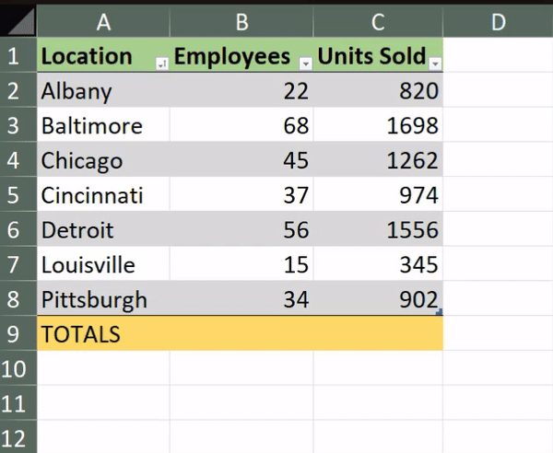Viewport: 553px width, 453px height.
Task: Open the Units Sold filter dropdown
Action: point(436,64)
